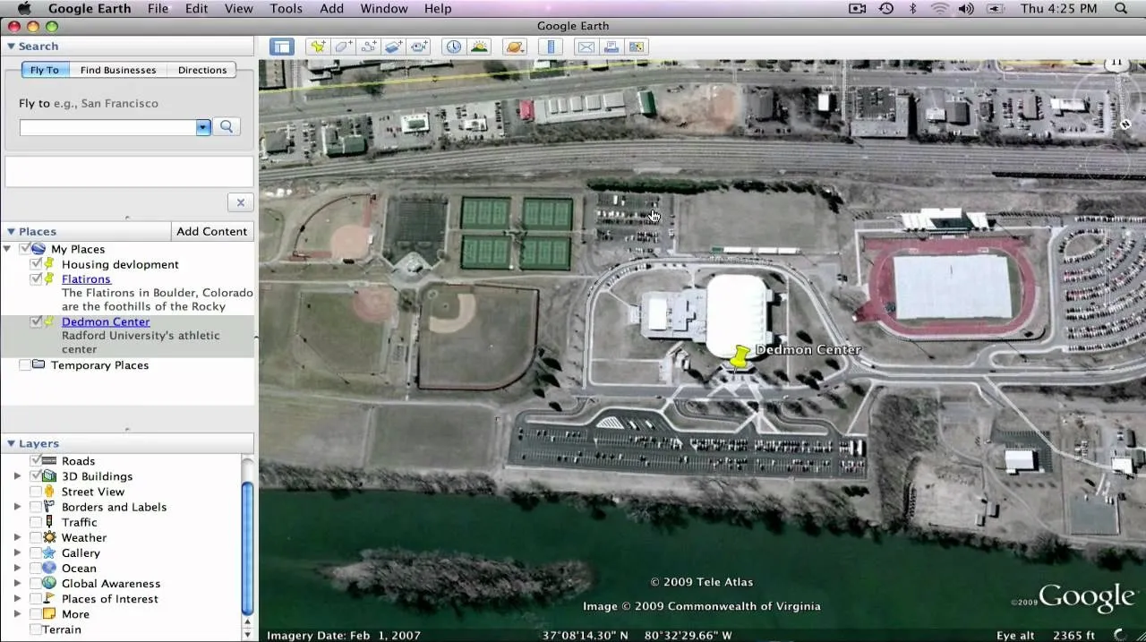
Task: Select the Add Image Overlay tool
Action: [394, 47]
